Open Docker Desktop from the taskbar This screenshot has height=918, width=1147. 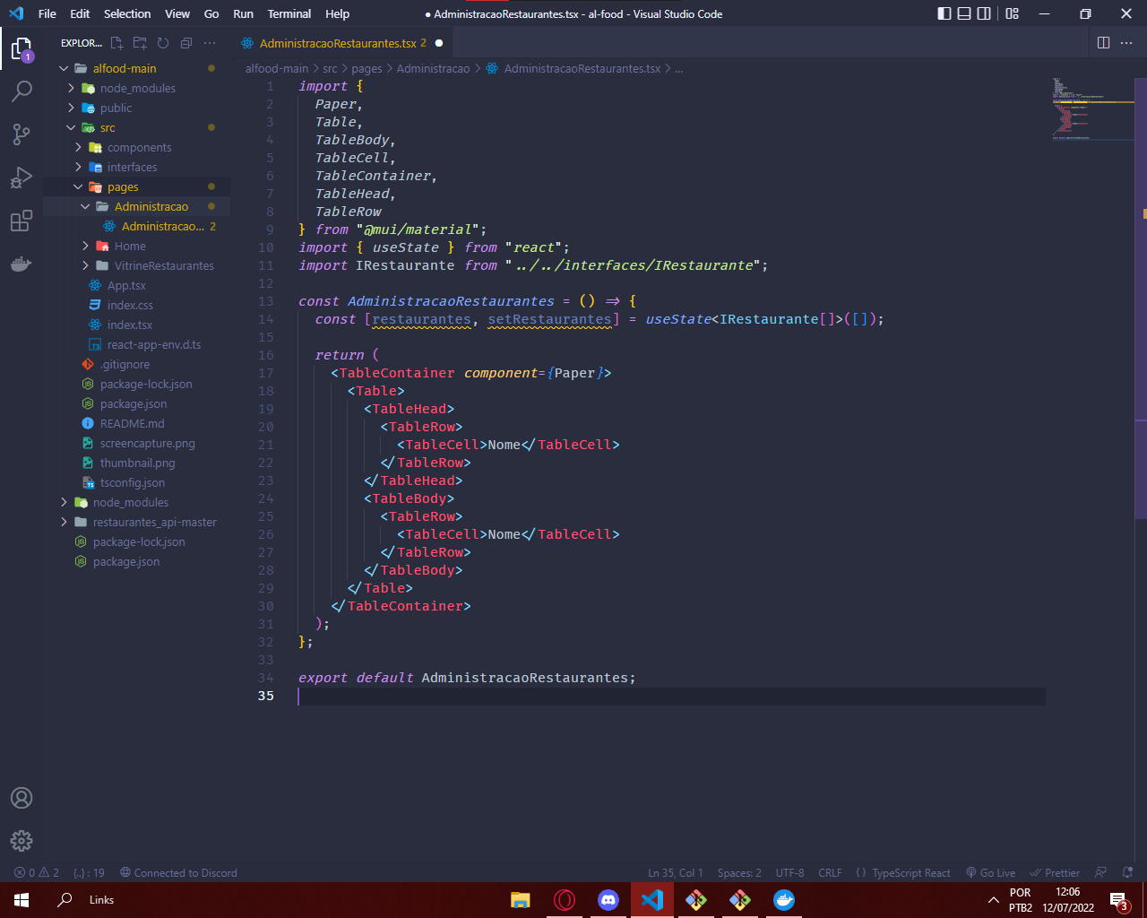tap(784, 900)
